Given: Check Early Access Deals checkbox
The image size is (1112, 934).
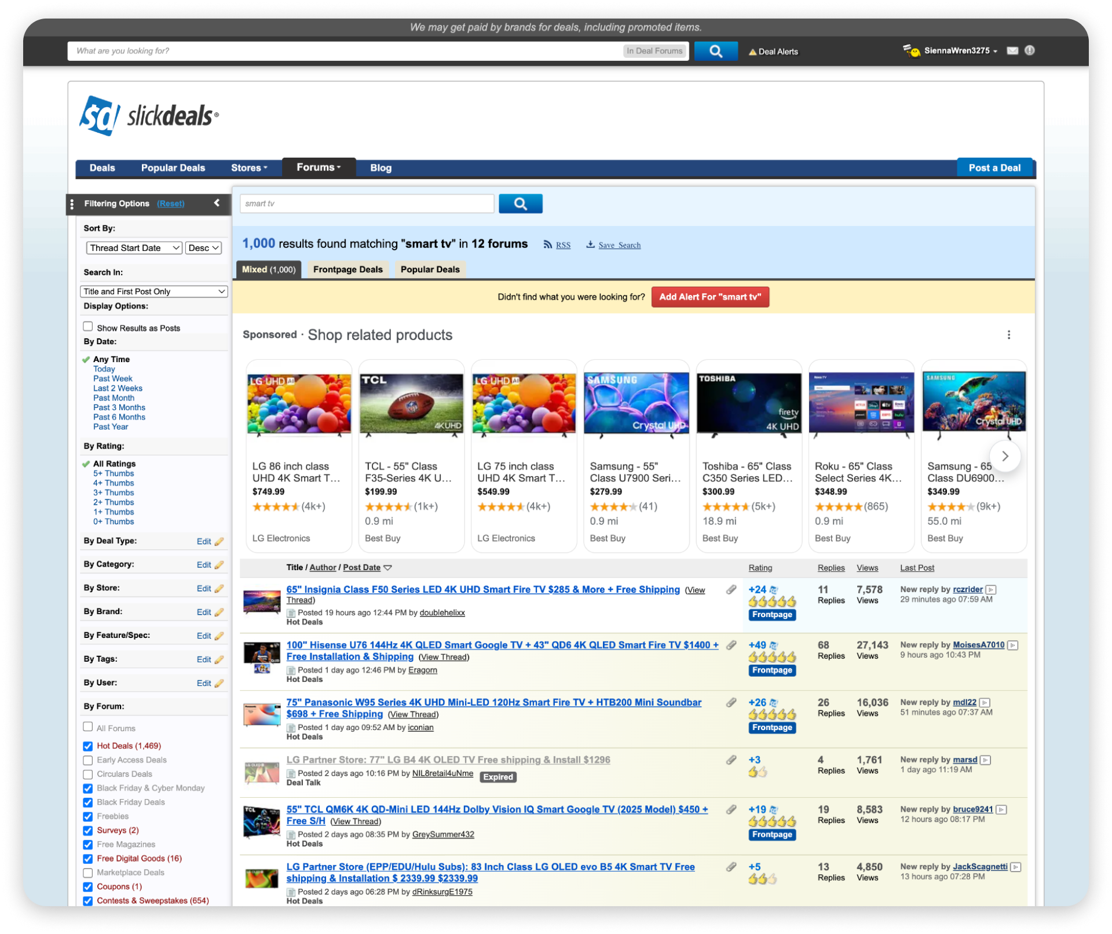Looking at the screenshot, I should 88,760.
